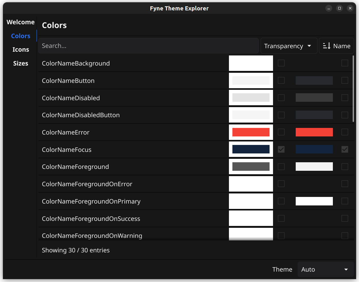Close the Fyne Theme Explorer window
The height and width of the screenshot is (282, 359).
350,8
